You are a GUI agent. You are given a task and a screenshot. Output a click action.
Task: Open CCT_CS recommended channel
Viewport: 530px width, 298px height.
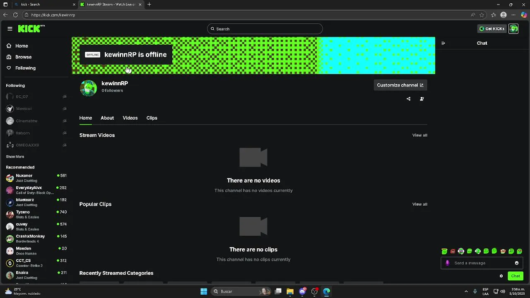pyautogui.click(x=36, y=263)
